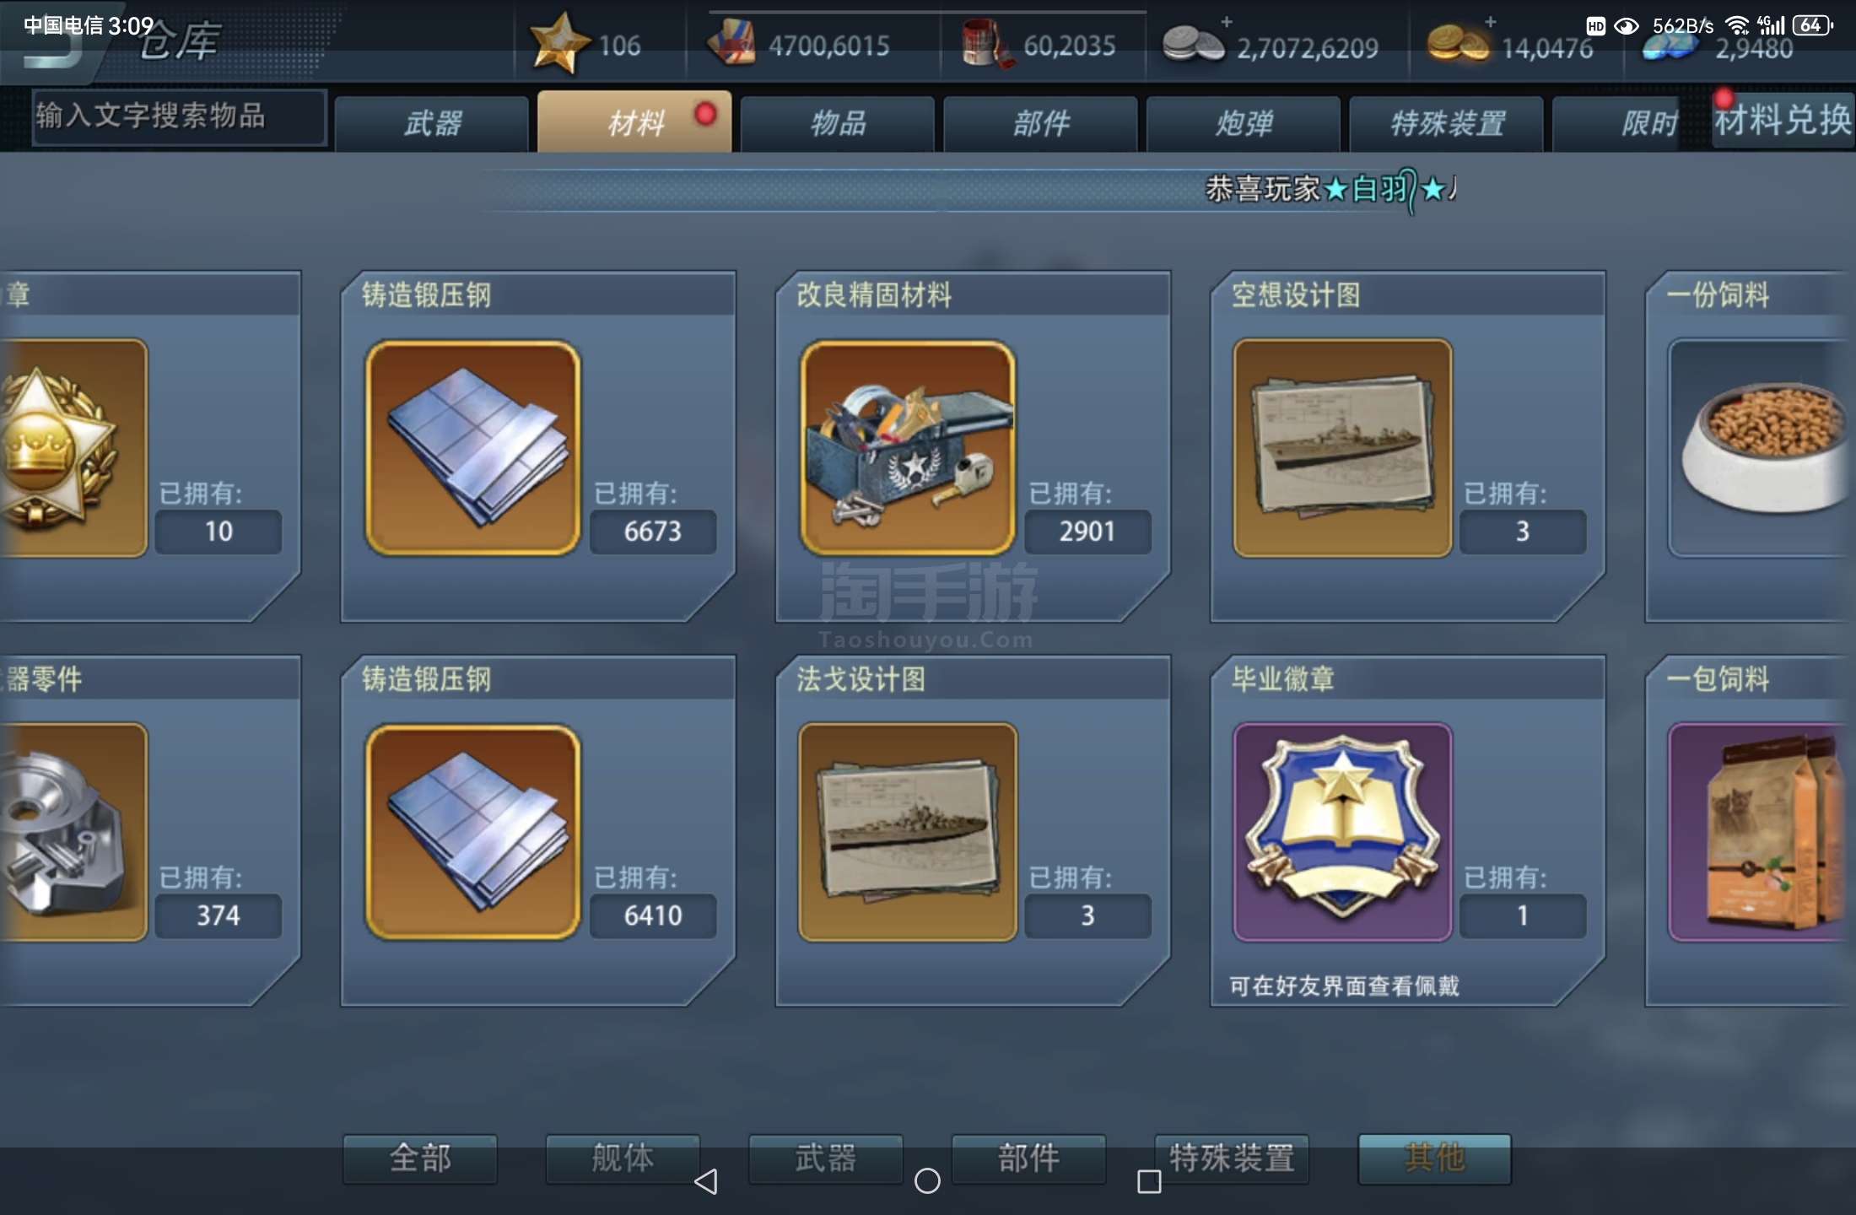Switch to the 武器 top tab
1856x1215 pixels.
pos(432,123)
